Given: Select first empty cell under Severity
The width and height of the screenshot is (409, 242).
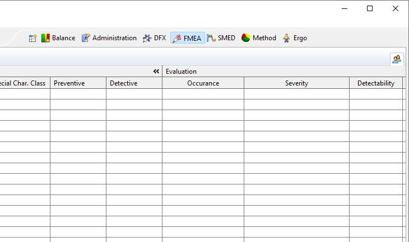Looking at the screenshot, I should click(x=296, y=94).
